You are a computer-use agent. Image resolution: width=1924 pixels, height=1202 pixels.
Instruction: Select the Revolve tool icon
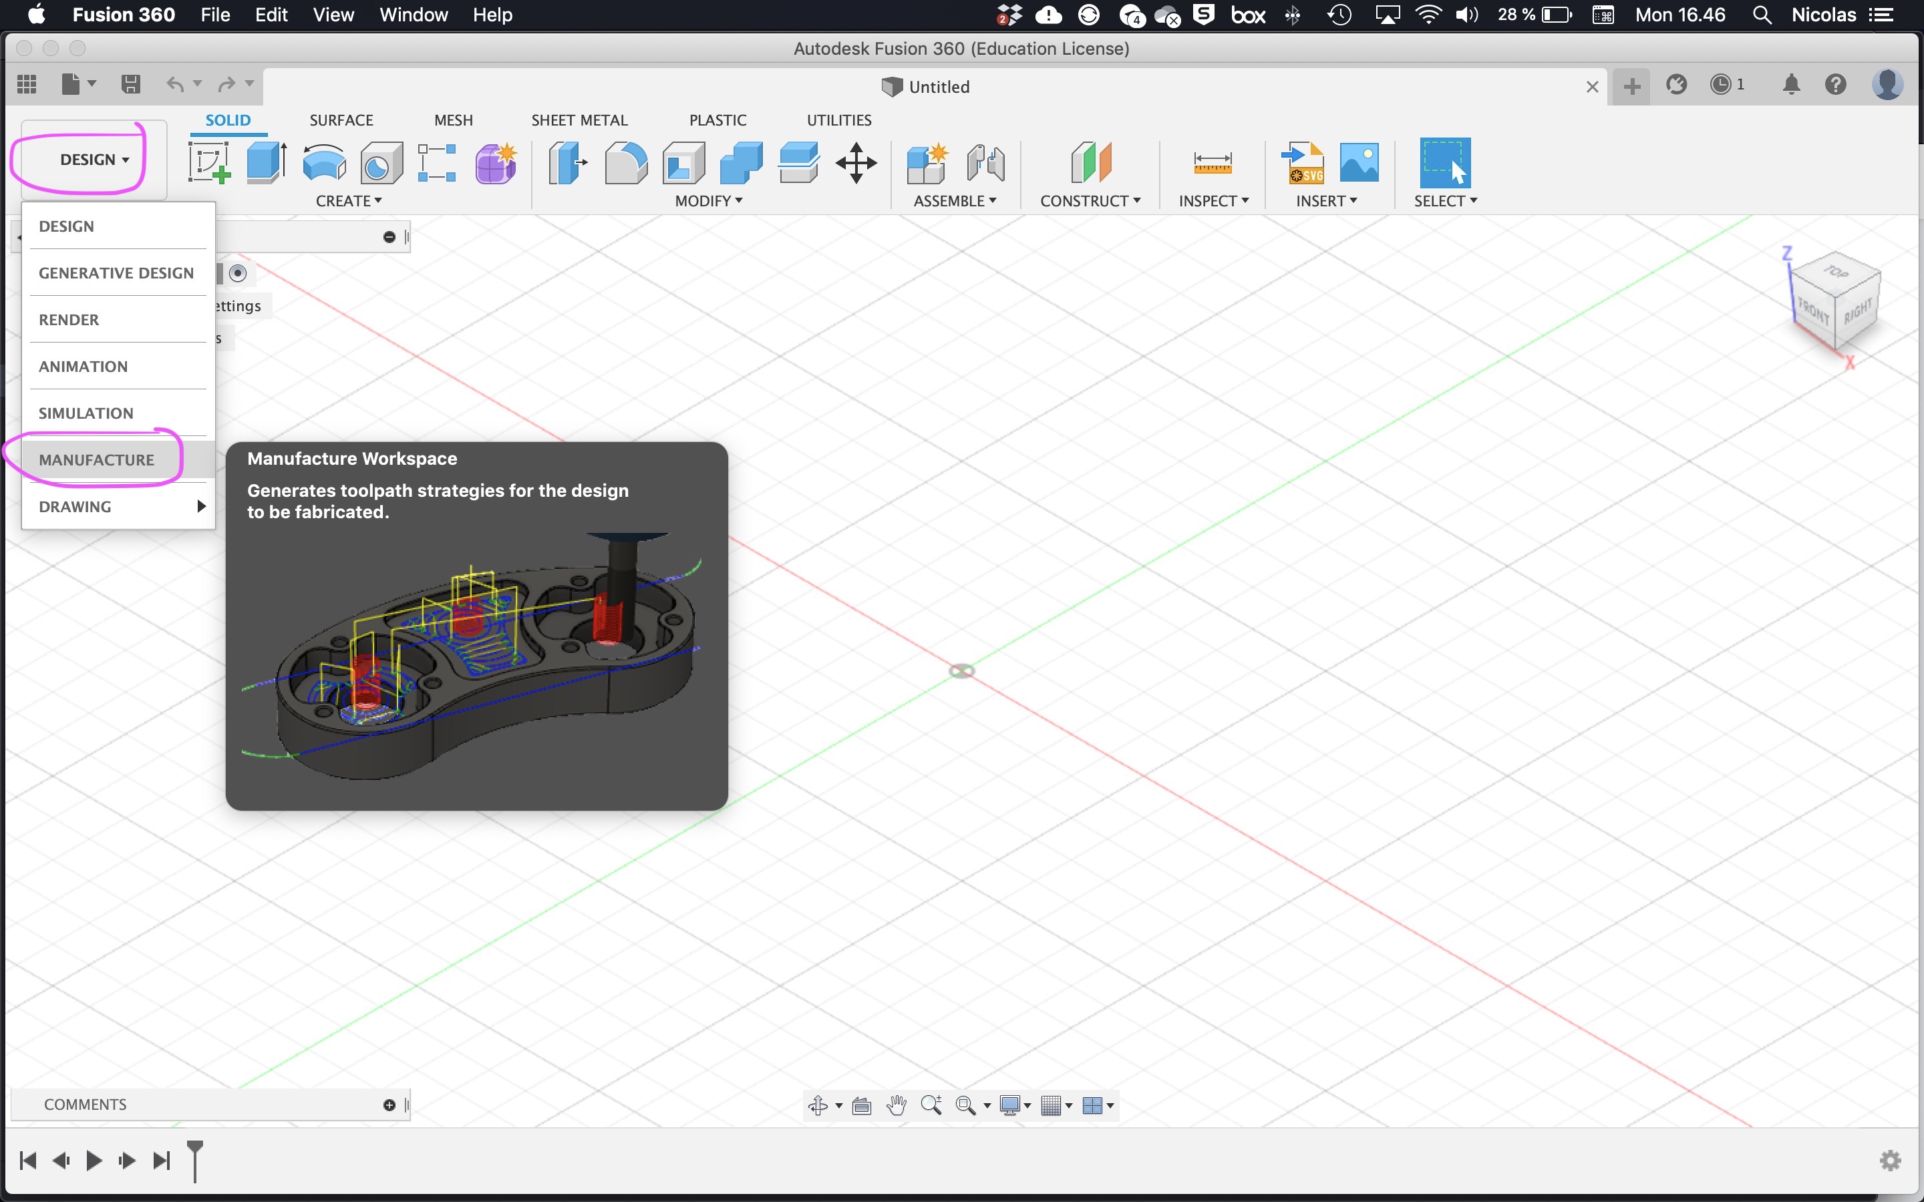click(325, 163)
